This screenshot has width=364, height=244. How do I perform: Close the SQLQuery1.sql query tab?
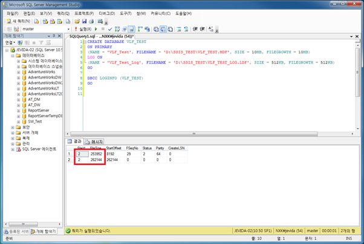pos(357,36)
